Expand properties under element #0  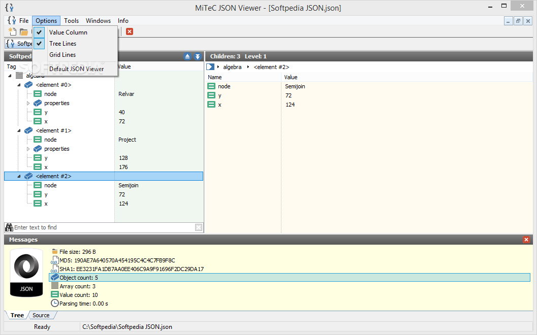(x=28, y=103)
